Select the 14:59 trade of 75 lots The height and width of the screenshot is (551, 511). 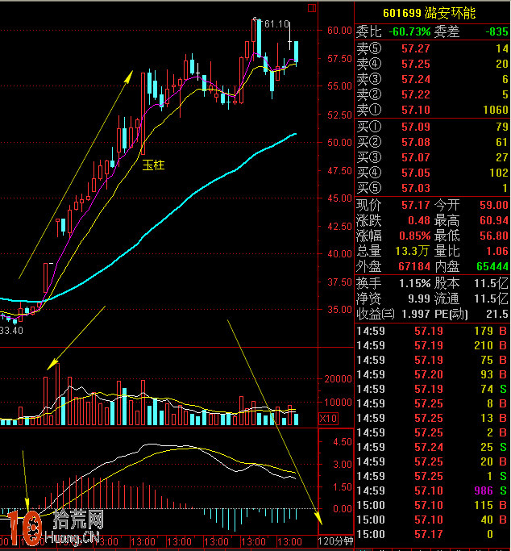tap(432, 360)
